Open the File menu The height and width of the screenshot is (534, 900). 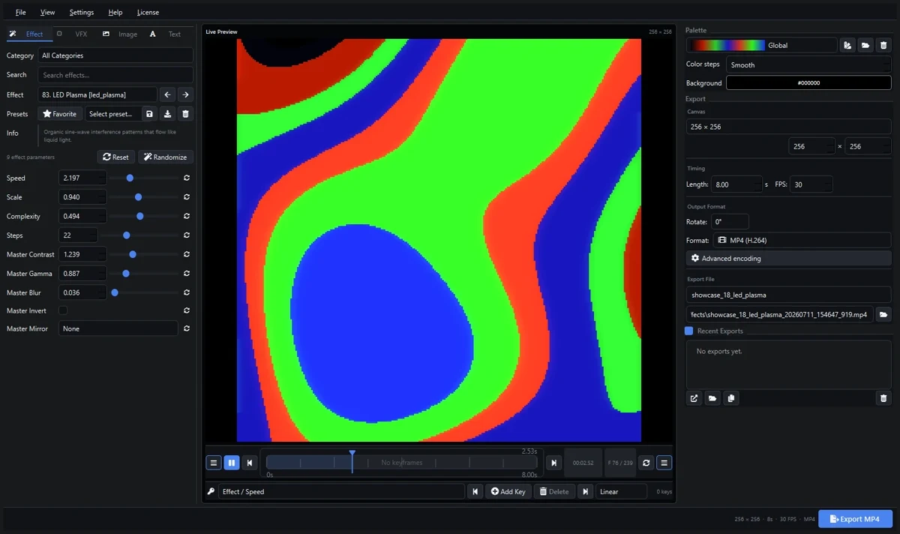coord(20,12)
